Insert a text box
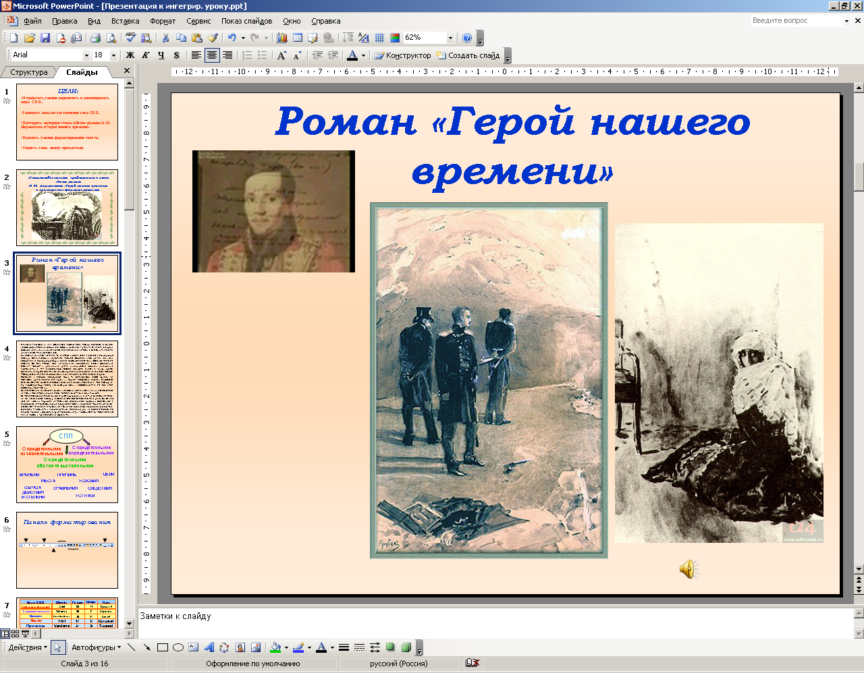Image resolution: width=864 pixels, height=673 pixels. tap(194, 647)
